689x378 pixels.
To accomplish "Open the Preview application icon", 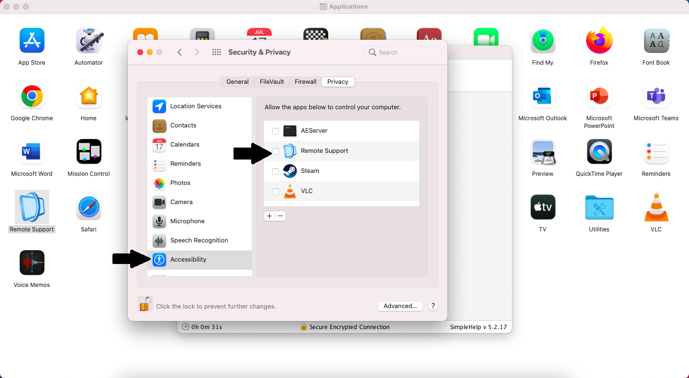I will pos(543,152).
